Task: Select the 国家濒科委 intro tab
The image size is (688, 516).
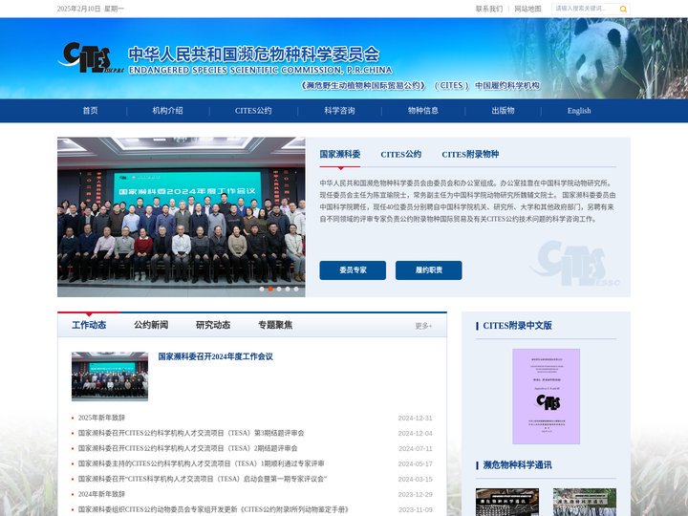Action: point(340,154)
